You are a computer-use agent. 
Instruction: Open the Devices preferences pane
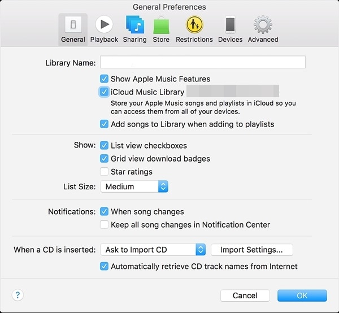(x=231, y=29)
